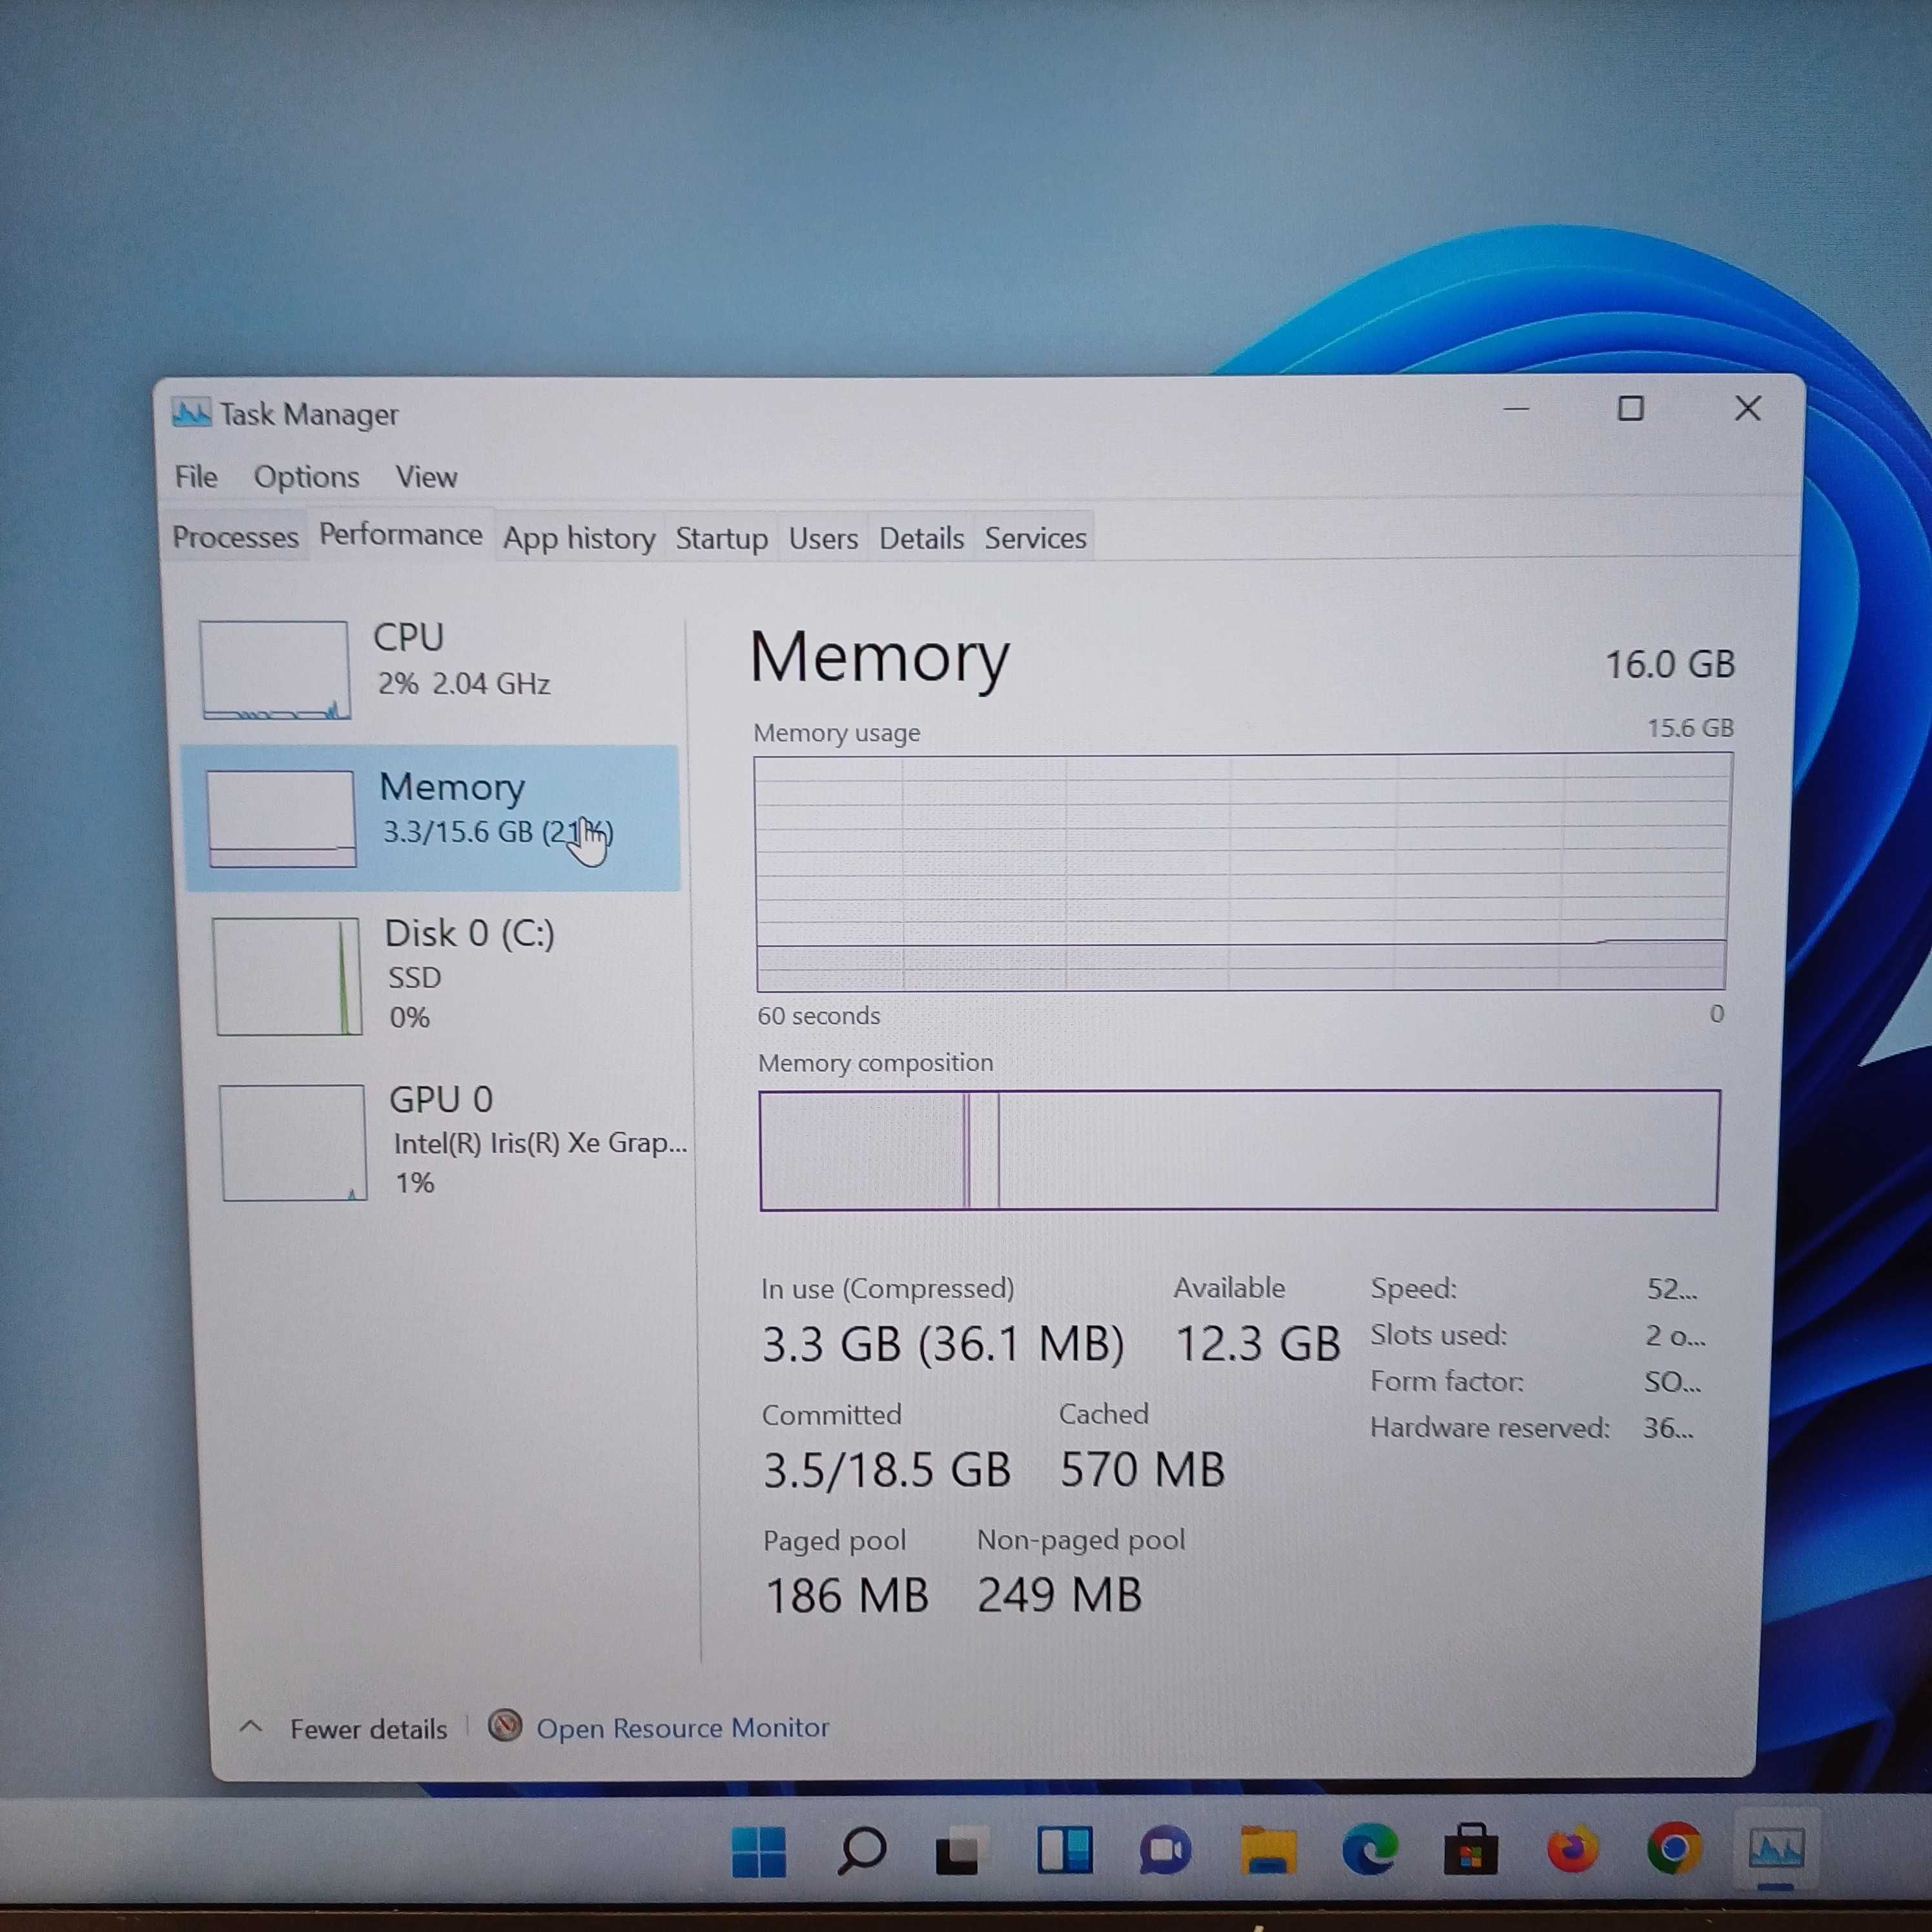
Task: Open the Options menu
Action: coord(306,477)
